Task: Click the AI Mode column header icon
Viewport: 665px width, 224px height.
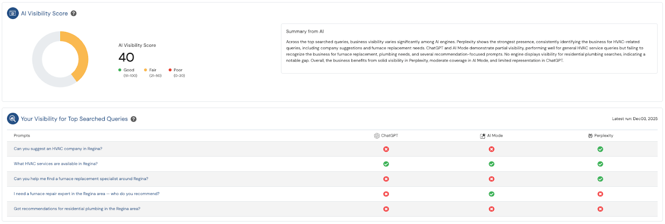Action: [483, 136]
